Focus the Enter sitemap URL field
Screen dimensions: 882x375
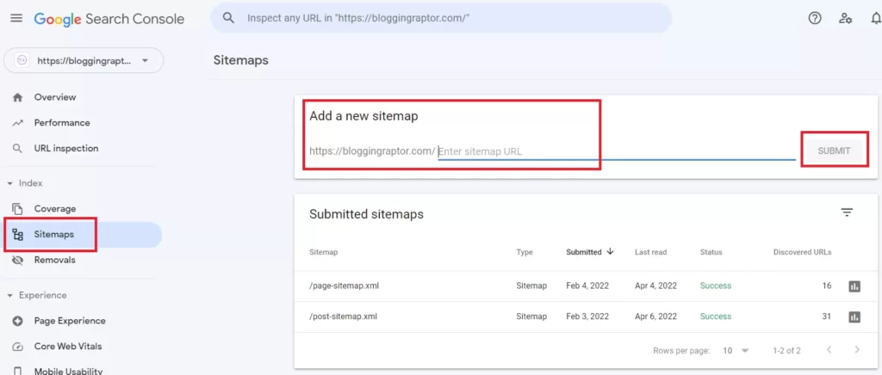(617, 151)
